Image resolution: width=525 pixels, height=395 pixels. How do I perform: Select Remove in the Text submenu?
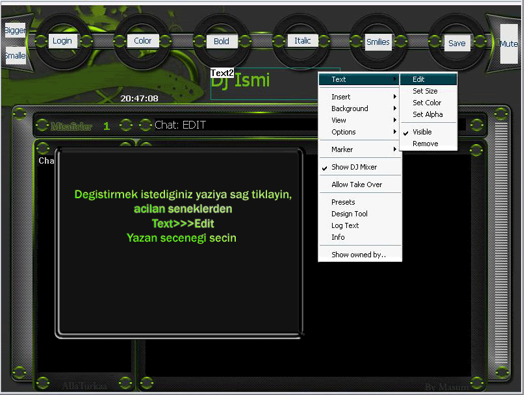point(426,144)
